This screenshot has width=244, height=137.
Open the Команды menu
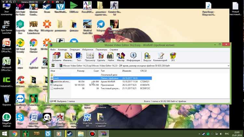click(x=62, y=49)
